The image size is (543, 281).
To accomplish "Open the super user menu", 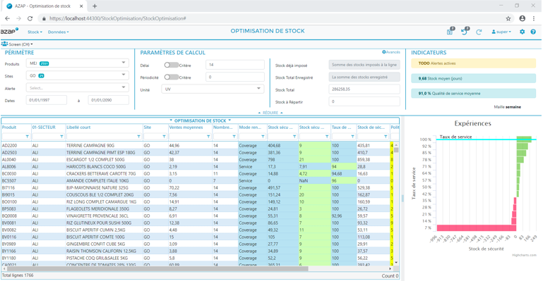I will click(501, 32).
